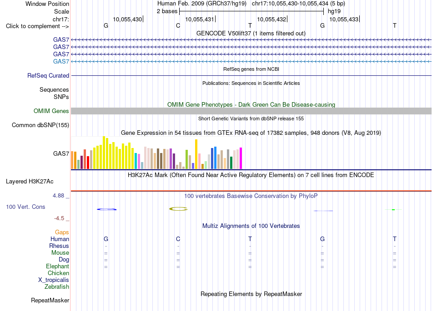
Task: Click the Mouse alignment row label
Action: click(60, 253)
